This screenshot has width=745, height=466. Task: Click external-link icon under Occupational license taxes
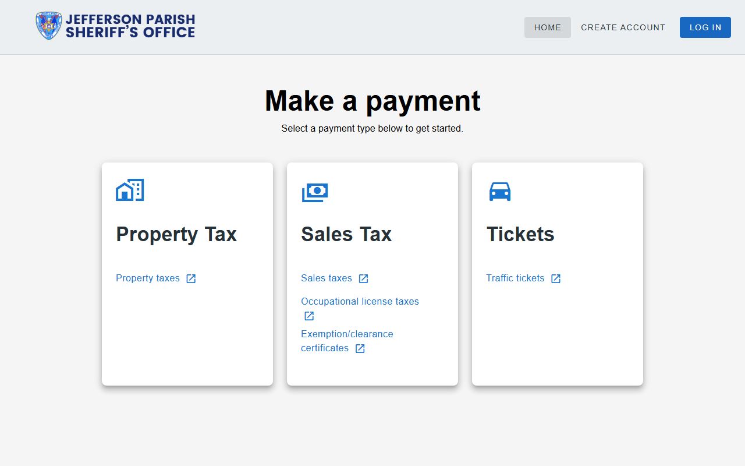[309, 316]
